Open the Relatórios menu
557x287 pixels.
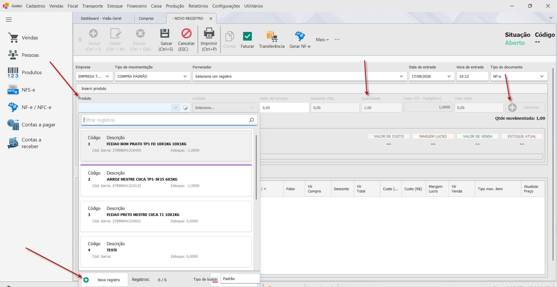[x=198, y=6]
